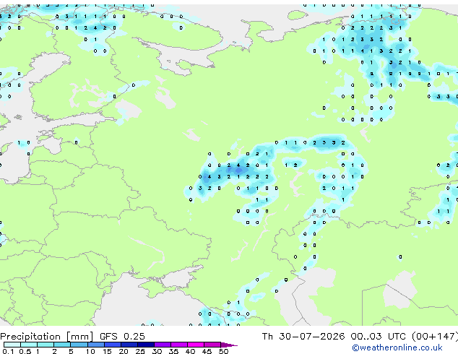This screenshot has width=458, height=354.
Task: Select the purple legend swatch between 30 and 35
Action: [163, 345]
